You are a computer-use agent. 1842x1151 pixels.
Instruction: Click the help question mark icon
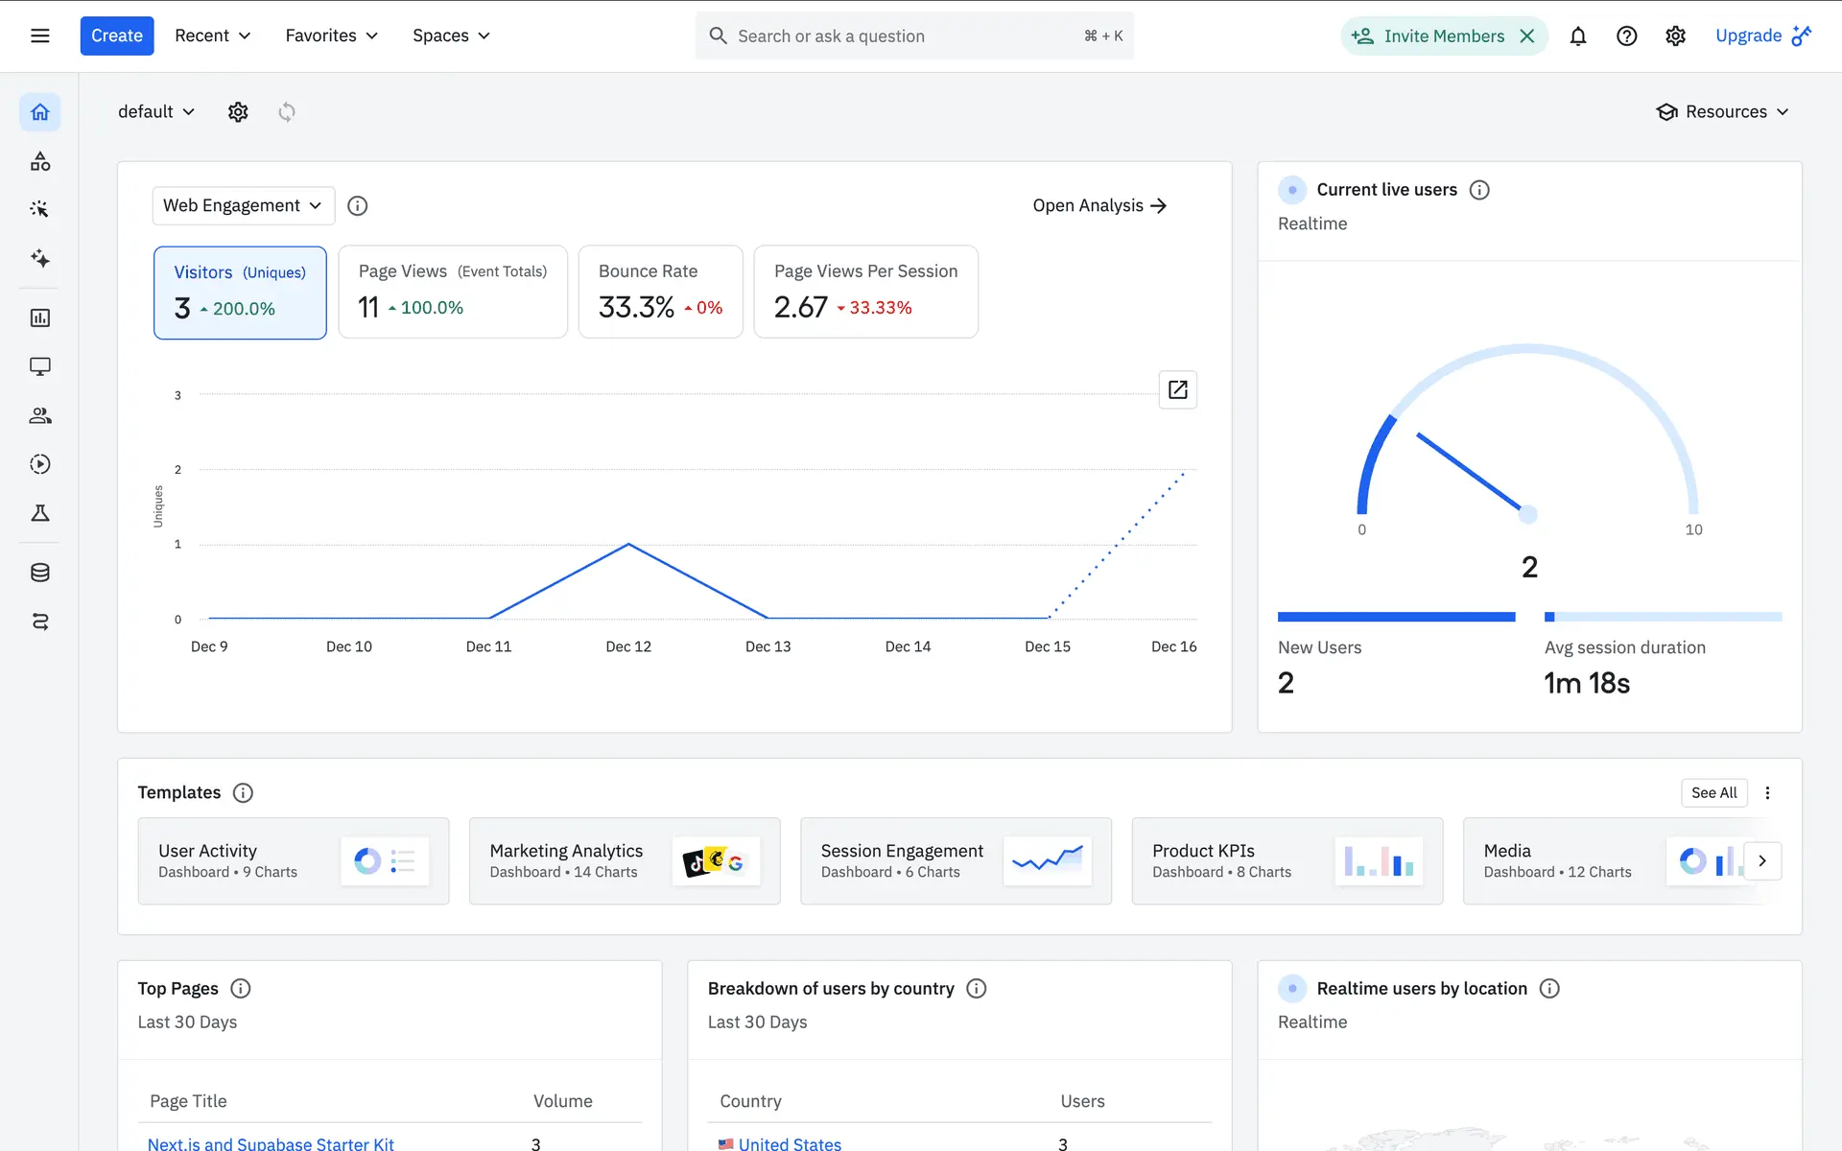coord(1626,36)
